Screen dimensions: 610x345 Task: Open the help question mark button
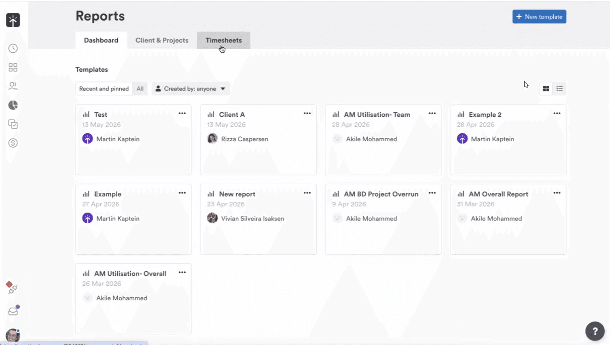click(x=595, y=331)
